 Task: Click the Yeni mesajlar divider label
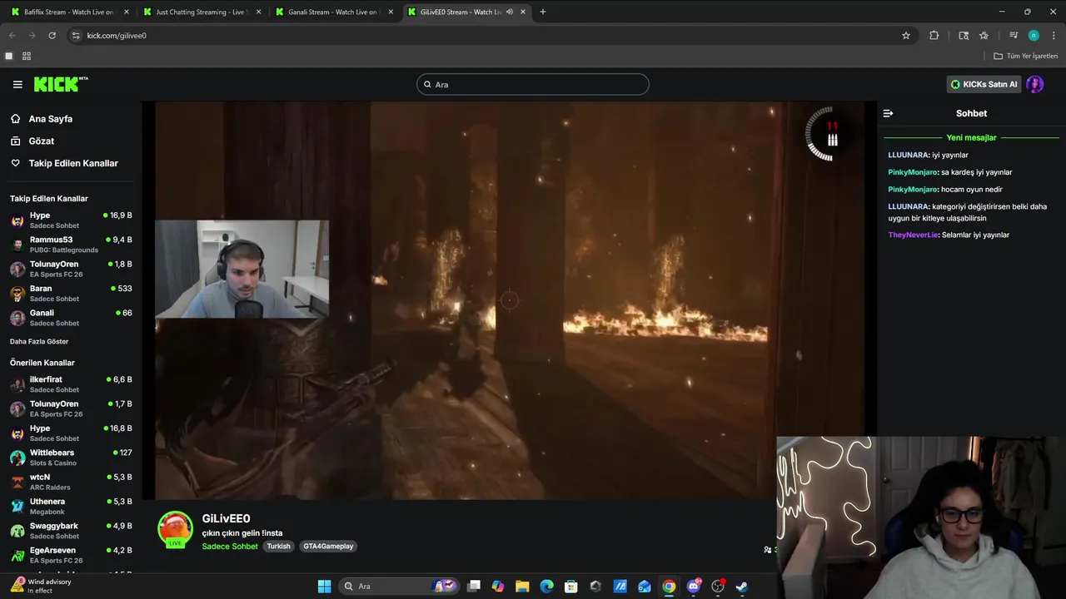point(971,138)
